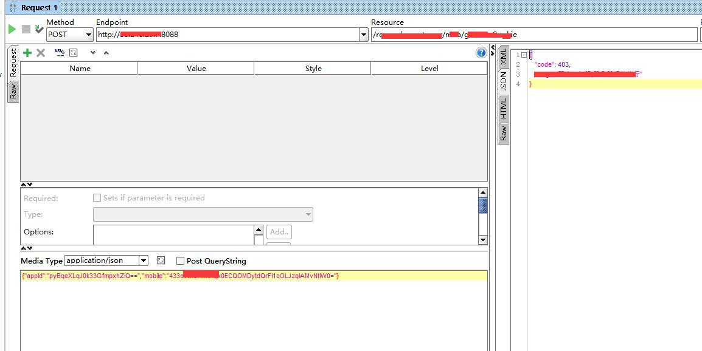Click the Value column header

(196, 69)
